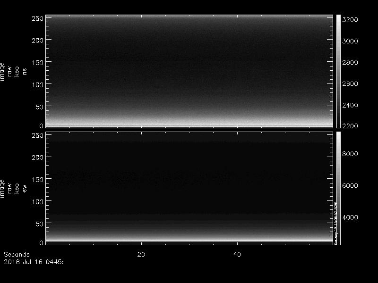The width and height of the screenshot is (378, 283).
Task: Click the 8000 colorbar value label
Action: [x=350, y=154]
